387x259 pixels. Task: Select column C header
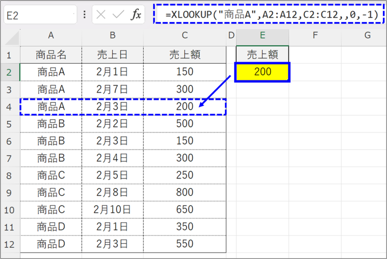click(184, 36)
